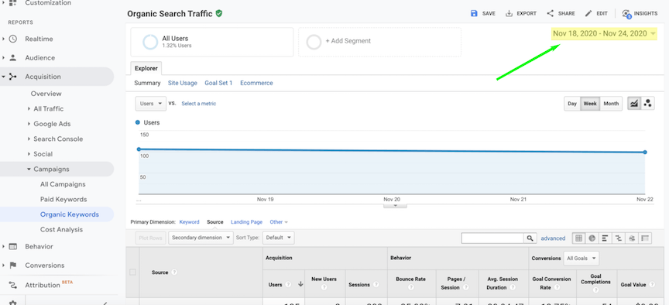Open the Insights icon
Image resolution: width=669 pixels, height=305 pixels.
coord(626,14)
